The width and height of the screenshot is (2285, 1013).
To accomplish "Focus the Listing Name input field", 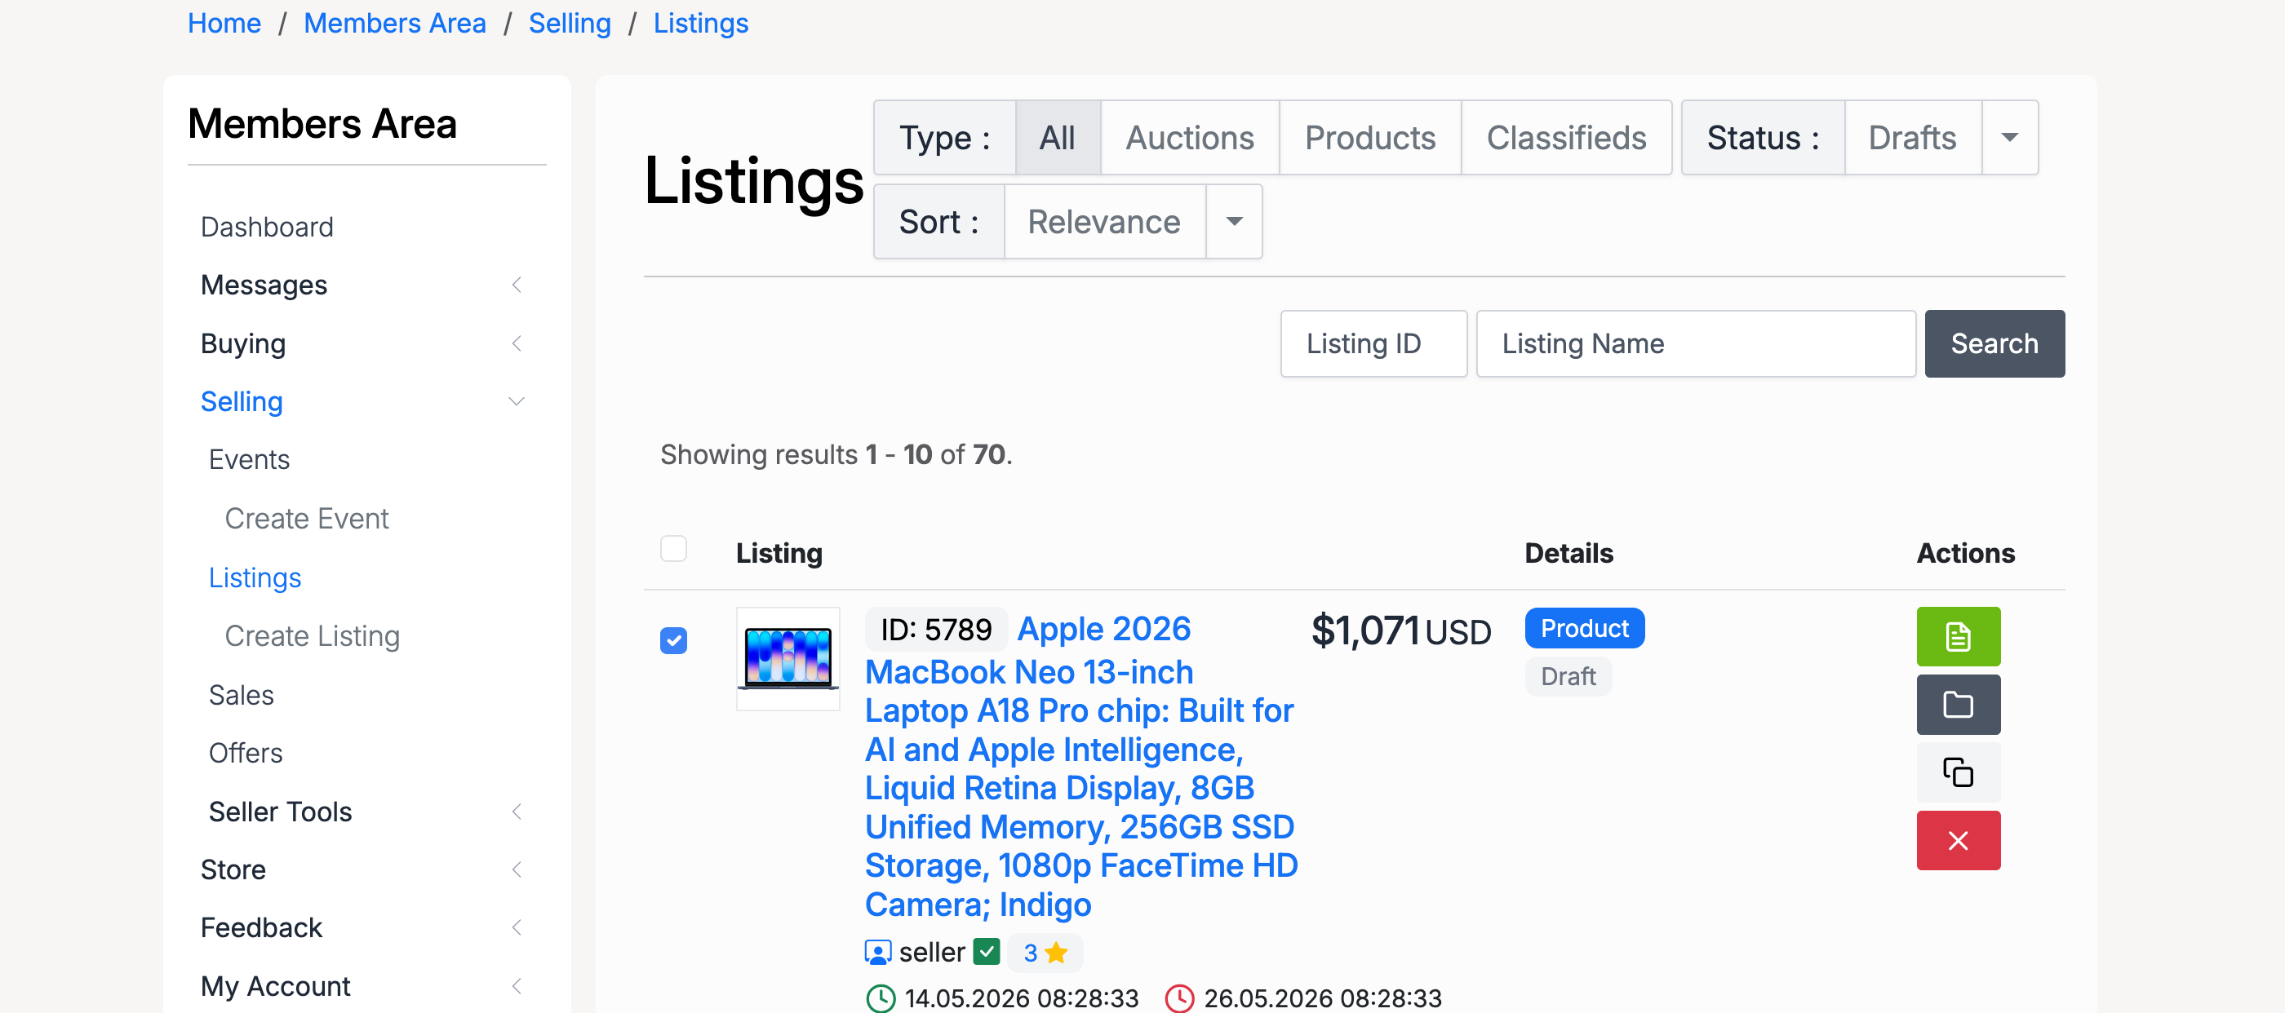I will coord(1695,343).
